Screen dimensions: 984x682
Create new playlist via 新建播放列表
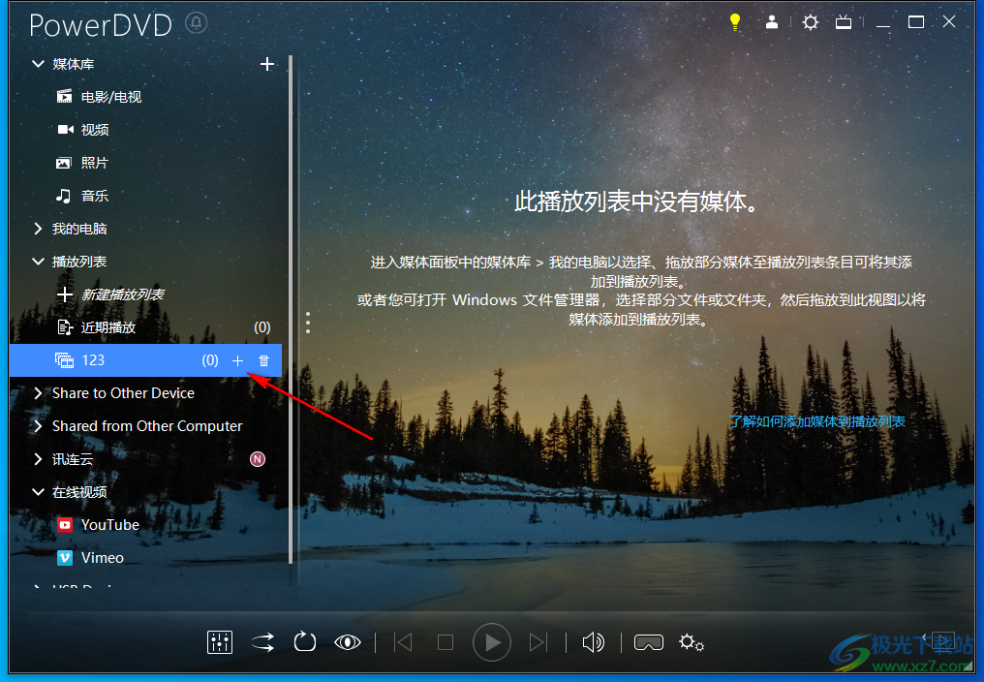coord(110,294)
